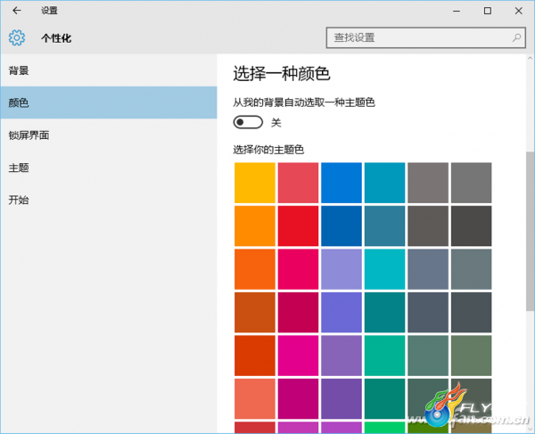Select the dark slate blue swatch in fourth row

tap(428, 313)
